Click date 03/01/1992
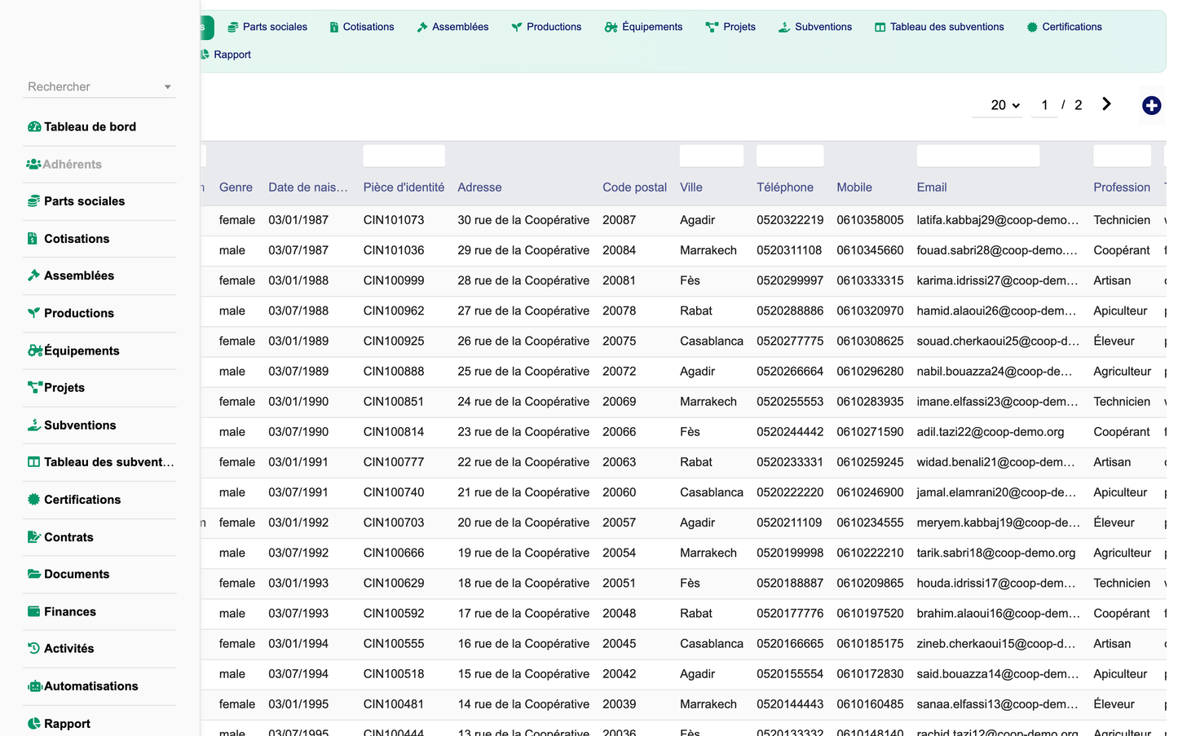The width and height of the screenshot is (1178, 736). (298, 522)
